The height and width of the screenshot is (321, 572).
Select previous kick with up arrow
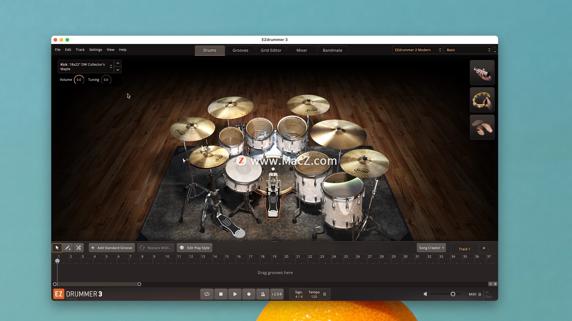pyautogui.click(x=118, y=63)
